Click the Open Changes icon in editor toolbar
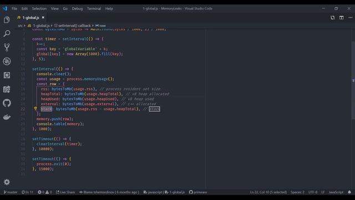The height and width of the screenshot is (200, 355). 332,17
